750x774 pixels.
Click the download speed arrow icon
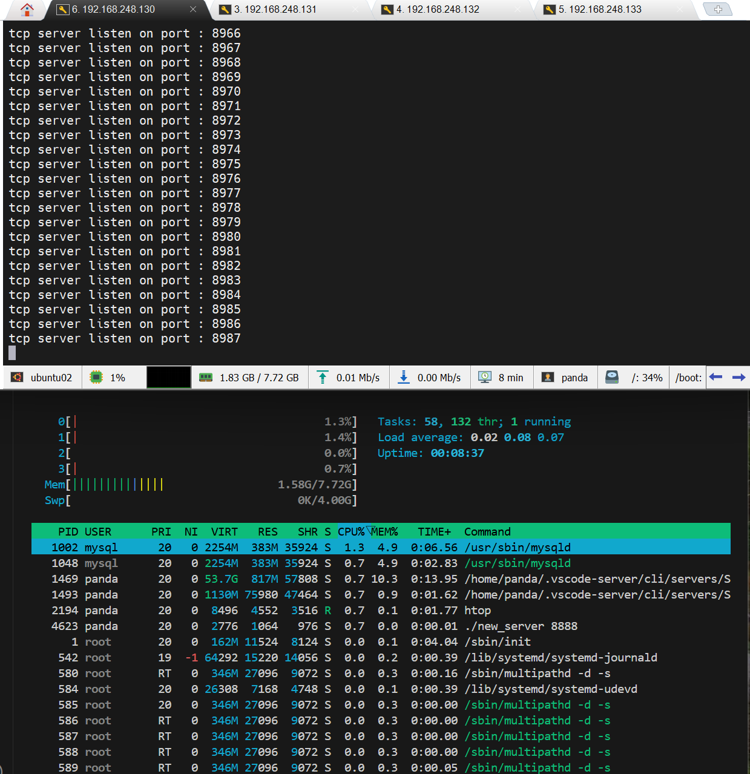click(403, 378)
